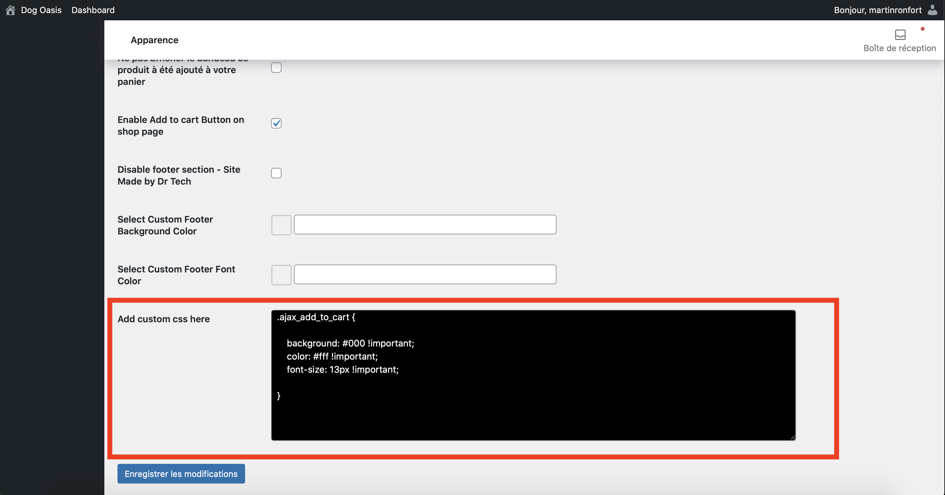Click the textarea resize handle corner
The height and width of the screenshot is (495, 945).
tap(792, 437)
